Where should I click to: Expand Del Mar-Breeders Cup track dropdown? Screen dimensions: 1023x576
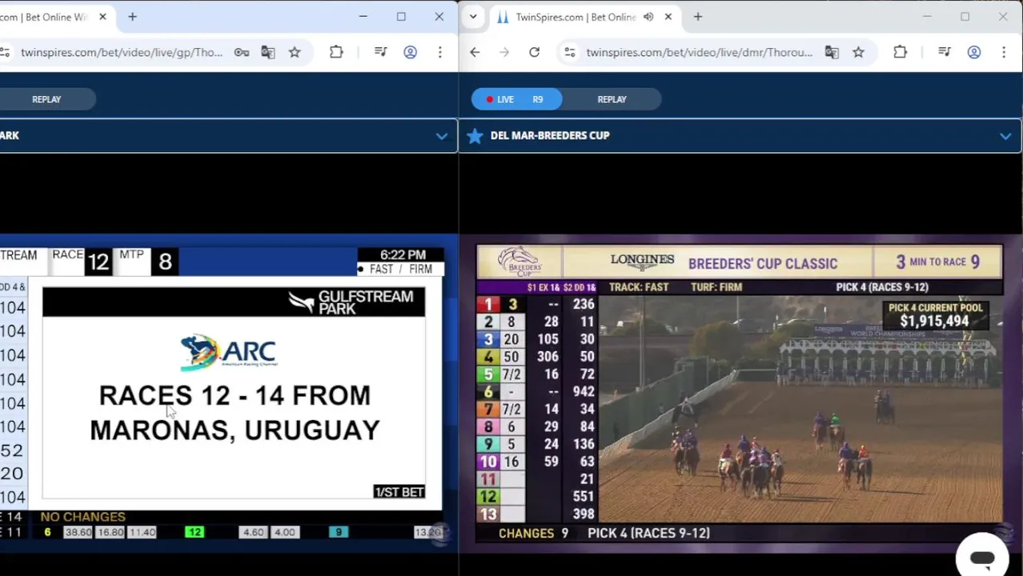pos(1005,136)
